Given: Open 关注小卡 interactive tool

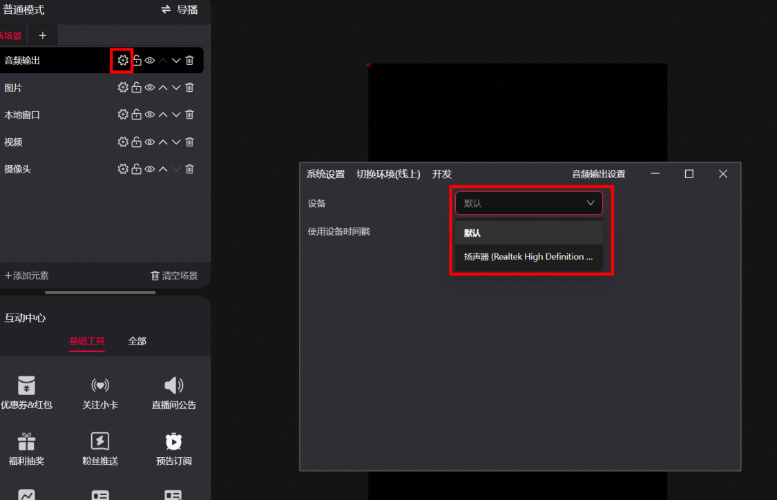Looking at the screenshot, I should pos(100,392).
